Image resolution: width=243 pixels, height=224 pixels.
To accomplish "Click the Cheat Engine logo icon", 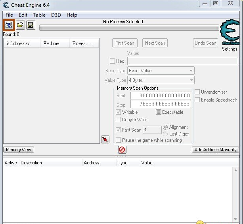I will click(x=230, y=32).
